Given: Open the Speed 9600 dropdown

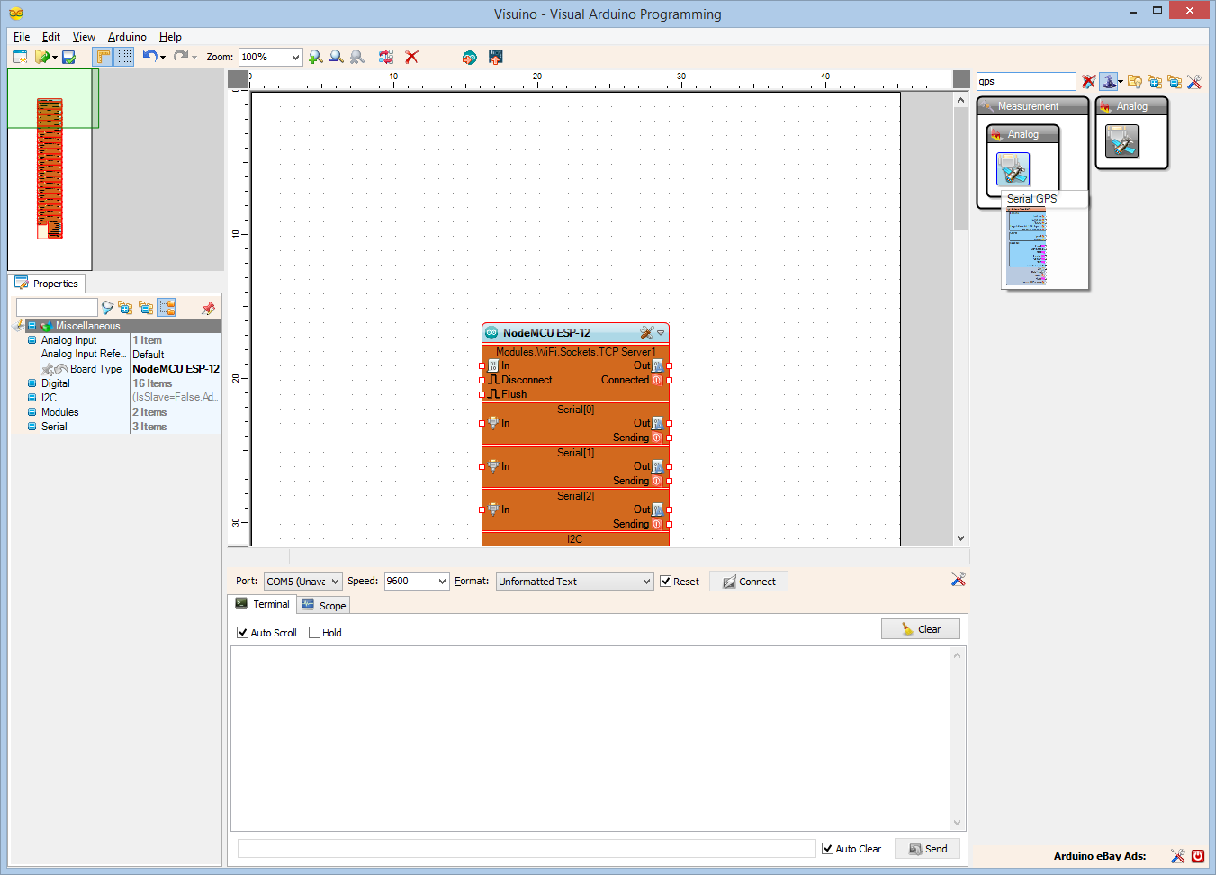Looking at the screenshot, I should tap(417, 582).
